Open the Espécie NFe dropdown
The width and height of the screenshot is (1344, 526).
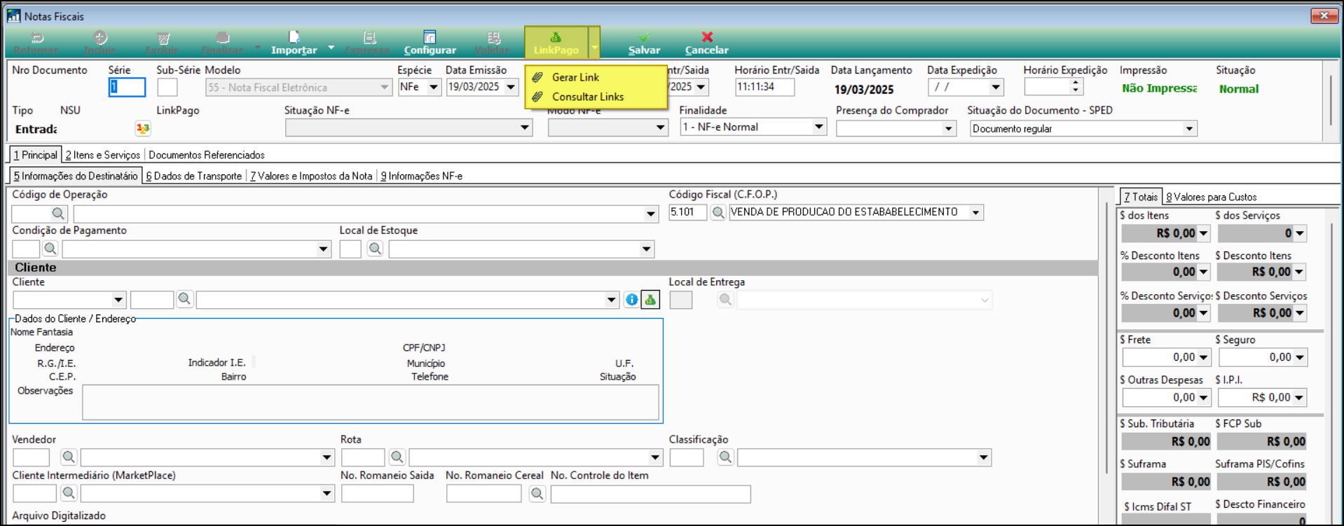pos(434,87)
